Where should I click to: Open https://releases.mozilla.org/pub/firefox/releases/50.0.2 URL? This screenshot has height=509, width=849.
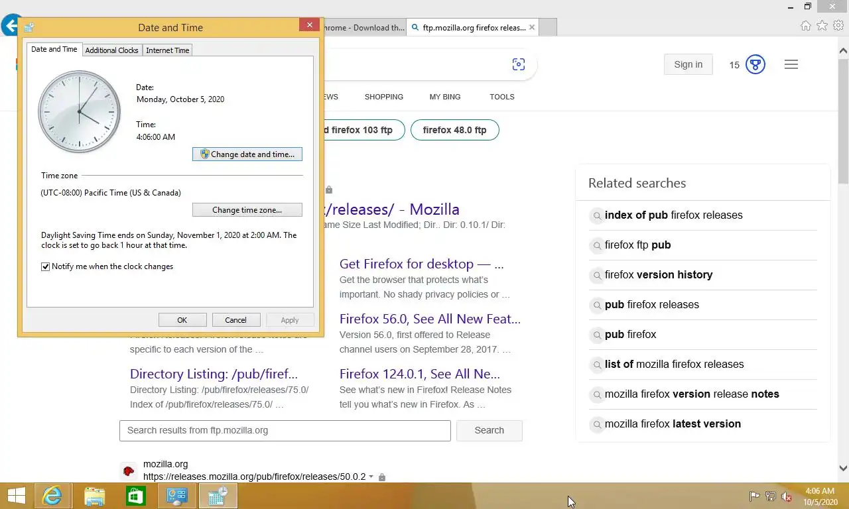[x=254, y=477]
